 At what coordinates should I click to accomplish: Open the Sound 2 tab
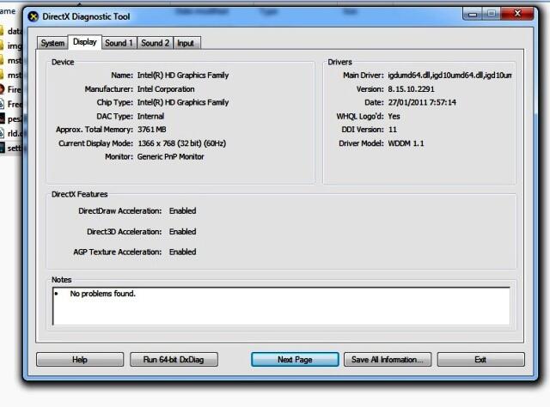click(x=155, y=43)
